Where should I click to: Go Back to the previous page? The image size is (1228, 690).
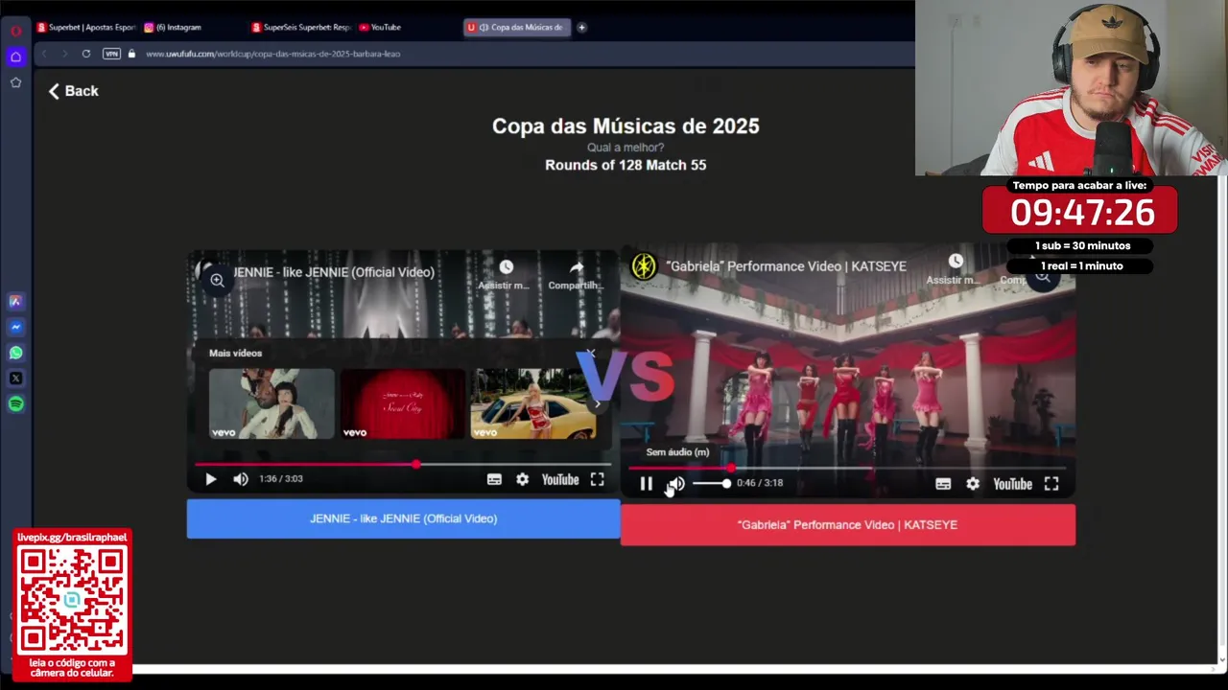tap(74, 91)
